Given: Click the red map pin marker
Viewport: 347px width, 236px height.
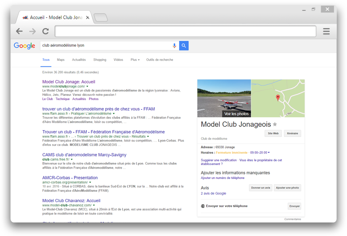Looking at the screenshot, I should (x=278, y=98).
